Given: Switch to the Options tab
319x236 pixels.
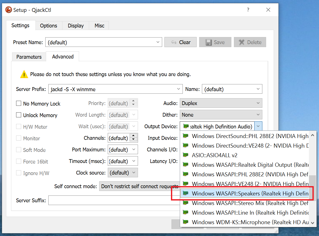Looking at the screenshot, I should 48,26.
